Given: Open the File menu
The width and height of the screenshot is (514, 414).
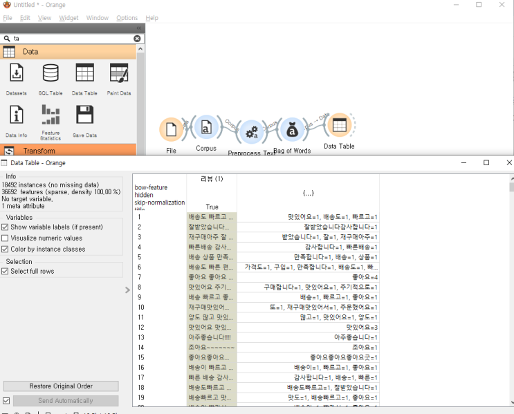Looking at the screenshot, I should (x=8, y=18).
